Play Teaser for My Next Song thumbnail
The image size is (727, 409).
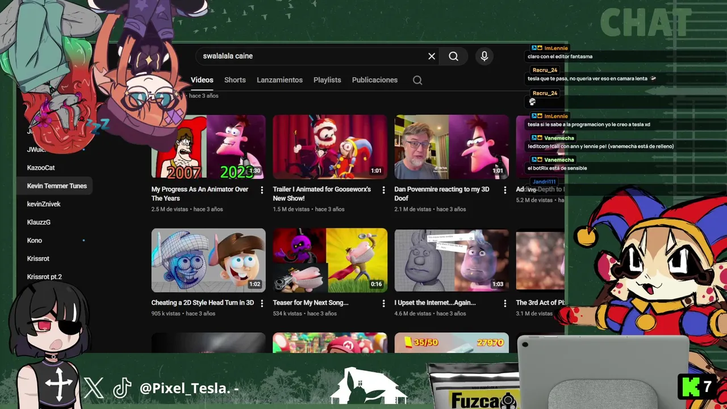click(x=330, y=260)
